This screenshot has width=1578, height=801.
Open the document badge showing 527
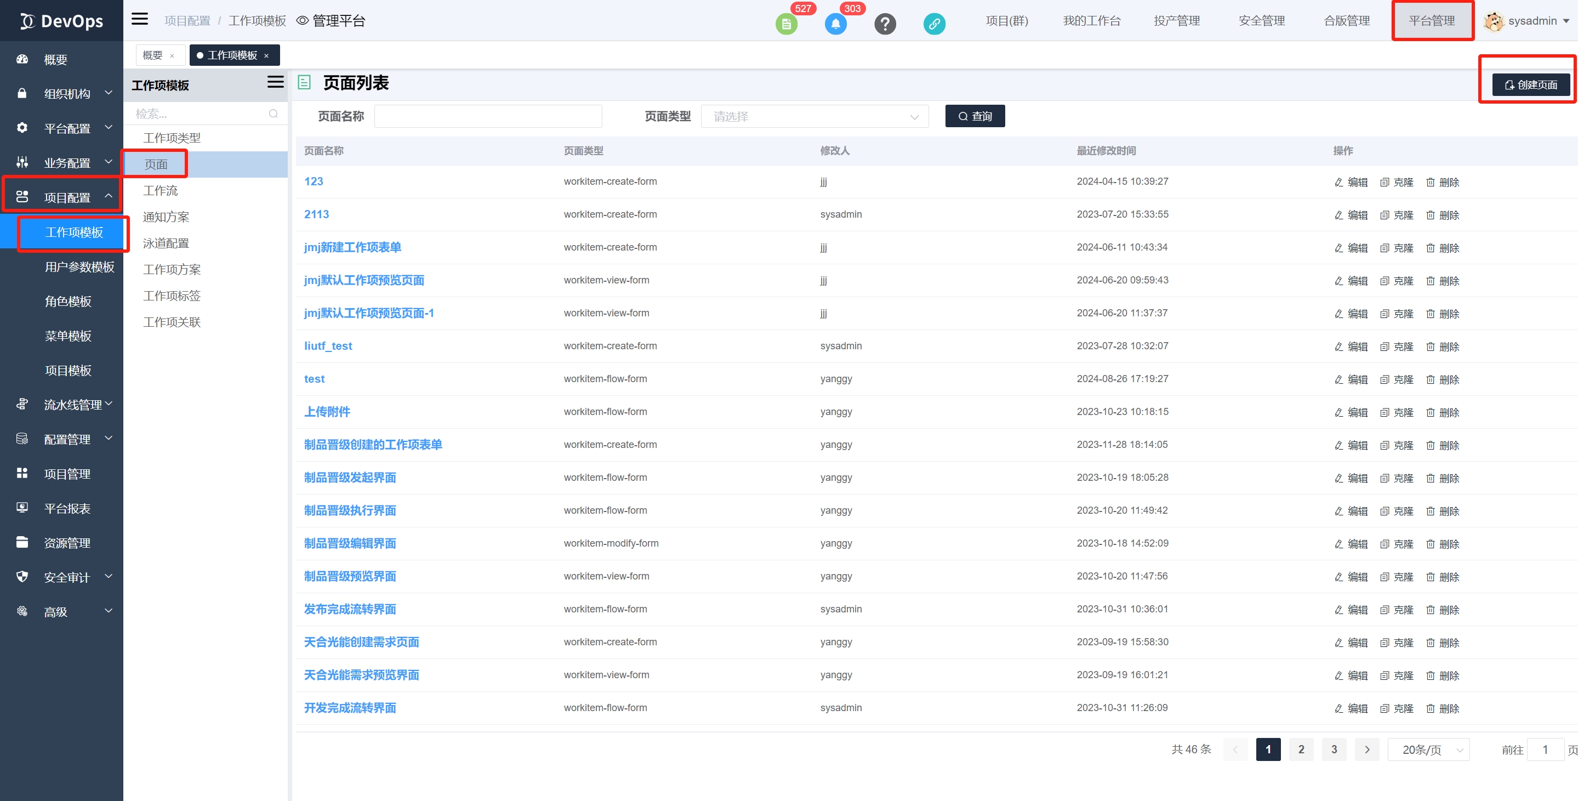click(x=787, y=24)
